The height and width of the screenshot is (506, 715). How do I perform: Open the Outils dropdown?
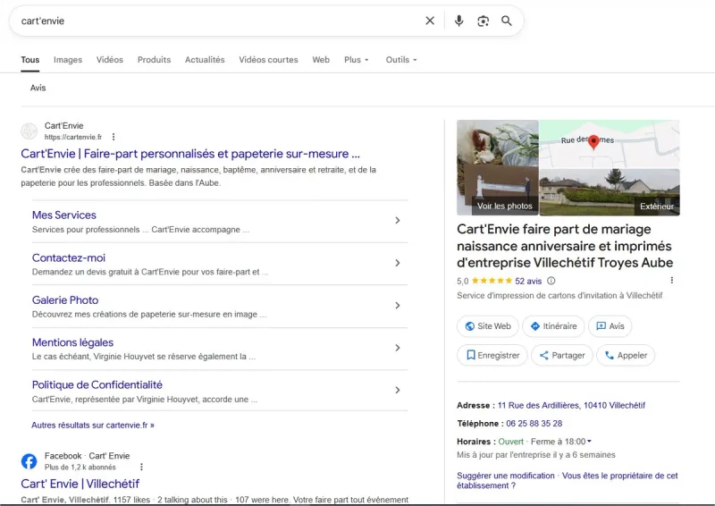(x=401, y=60)
